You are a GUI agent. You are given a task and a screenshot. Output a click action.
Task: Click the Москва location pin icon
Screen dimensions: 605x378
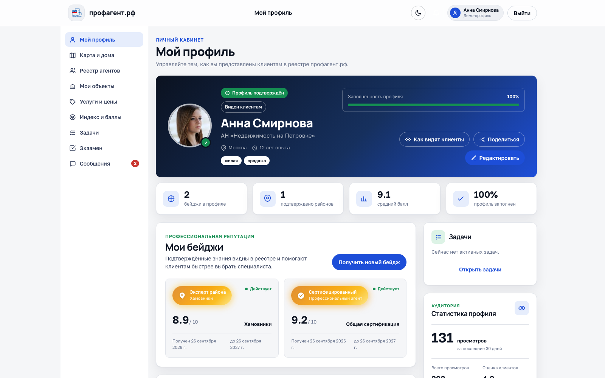[223, 148]
